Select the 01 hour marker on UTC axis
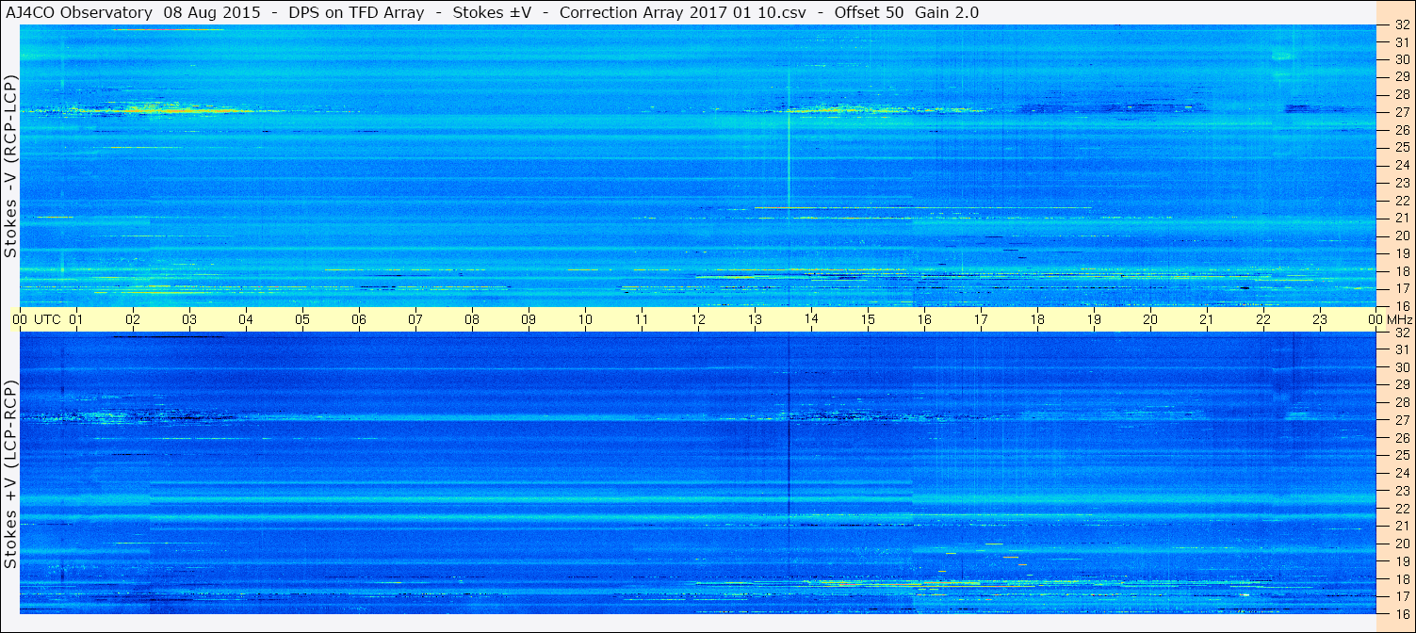Image resolution: width=1416 pixels, height=633 pixels. click(x=76, y=319)
